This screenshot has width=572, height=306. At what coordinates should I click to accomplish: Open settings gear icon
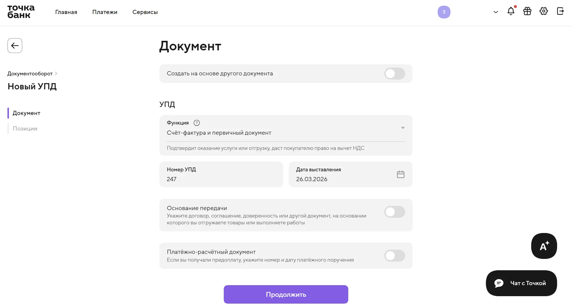tap(544, 11)
